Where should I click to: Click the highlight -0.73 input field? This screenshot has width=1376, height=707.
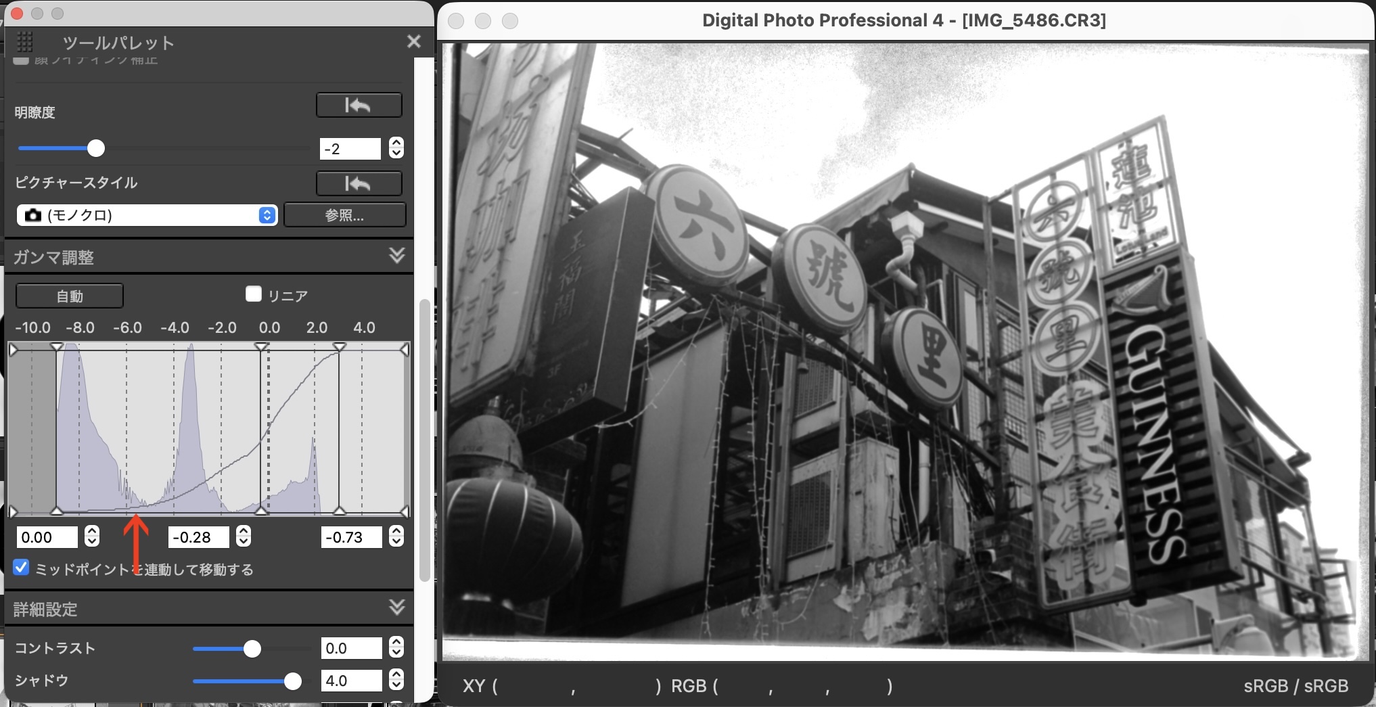[x=350, y=537]
